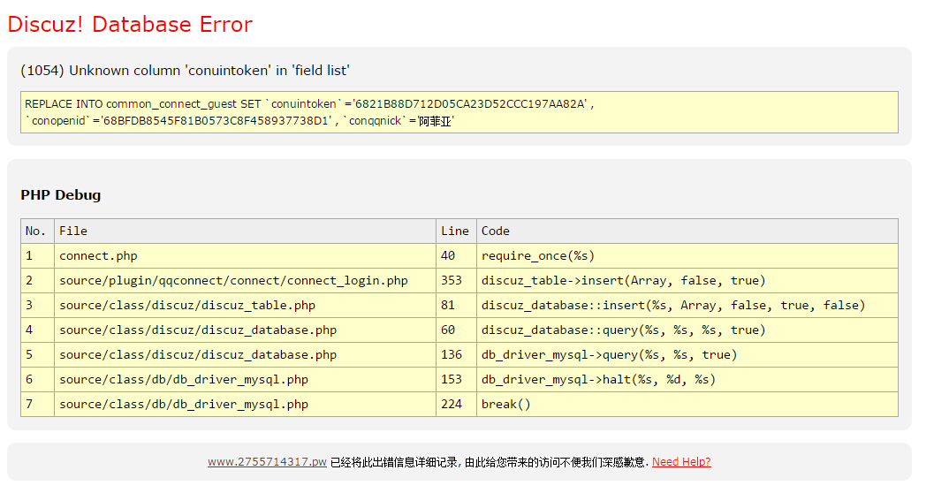934x493 pixels.
Task: Click line number 136 cell
Action: [456, 355]
